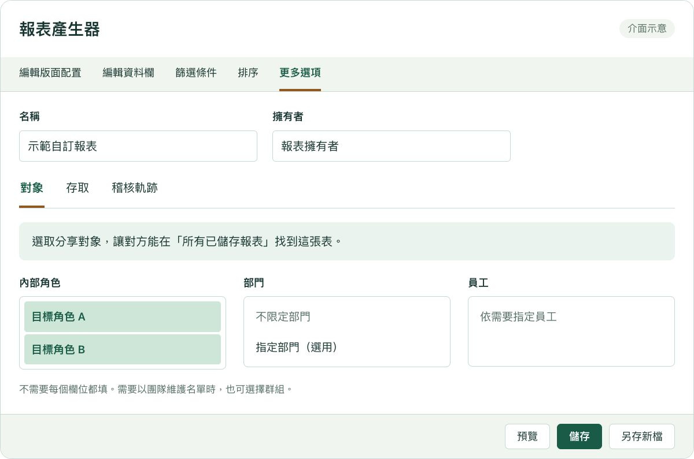Screen dimensions: 694x459
Task: Click the hint text starting 選取分享對象
Action: (x=188, y=241)
